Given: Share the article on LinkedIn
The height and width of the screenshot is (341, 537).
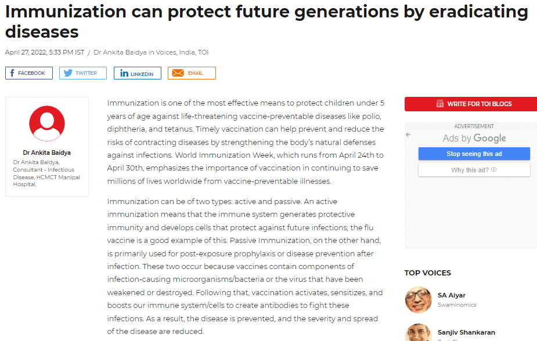Looking at the screenshot, I should [x=137, y=74].
